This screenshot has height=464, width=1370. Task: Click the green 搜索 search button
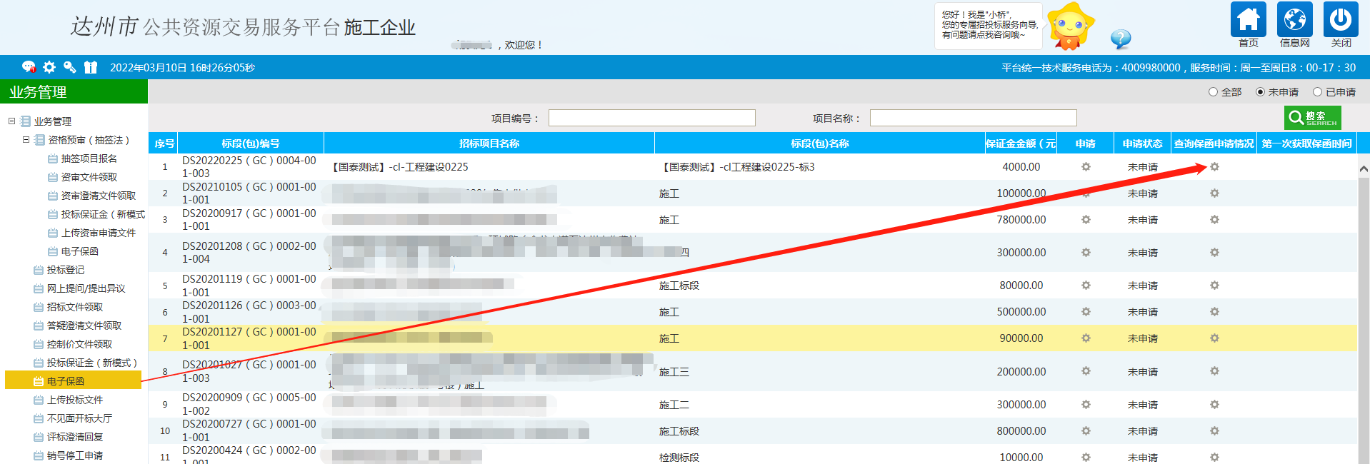[1312, 118]
